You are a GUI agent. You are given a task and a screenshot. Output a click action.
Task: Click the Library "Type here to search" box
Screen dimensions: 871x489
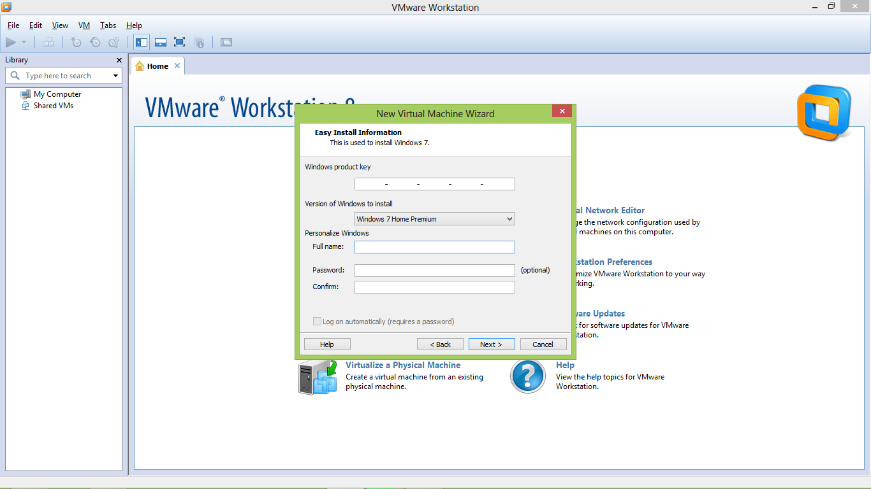tap(63, 76)
